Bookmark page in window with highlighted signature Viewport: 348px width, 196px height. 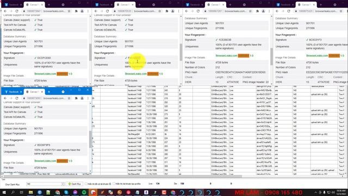(159, 11)
